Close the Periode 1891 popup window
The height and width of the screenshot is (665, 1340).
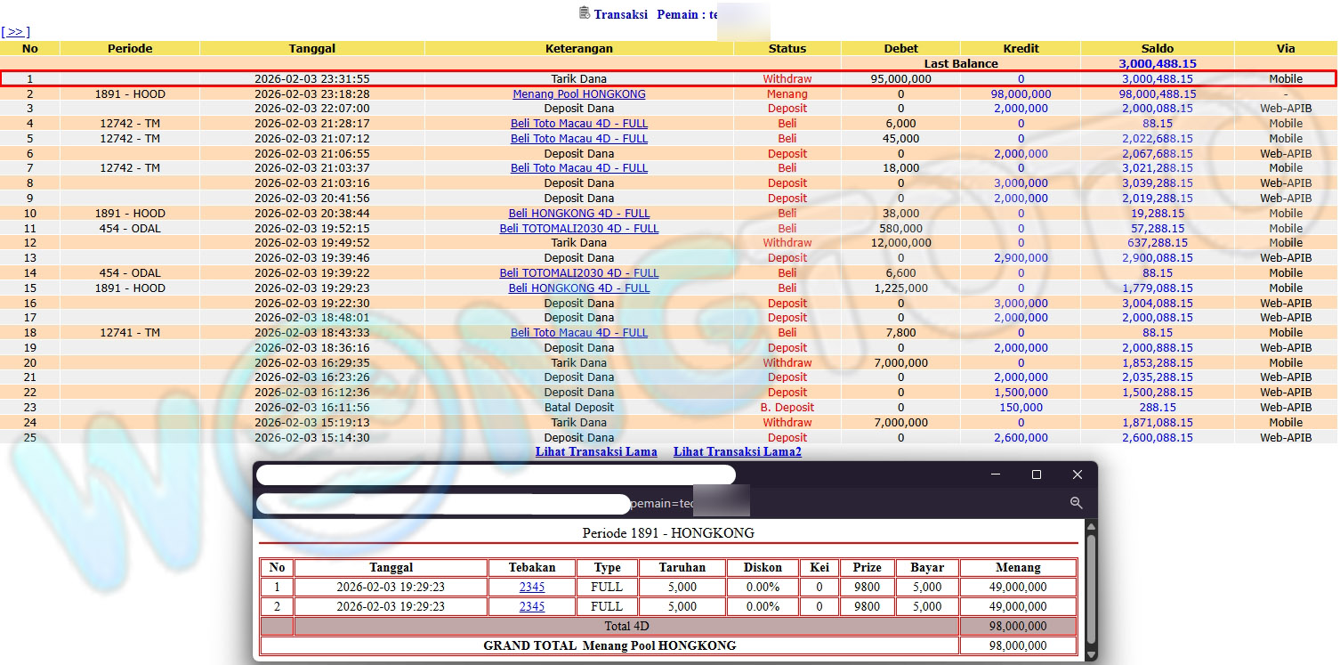(1077, 474)
